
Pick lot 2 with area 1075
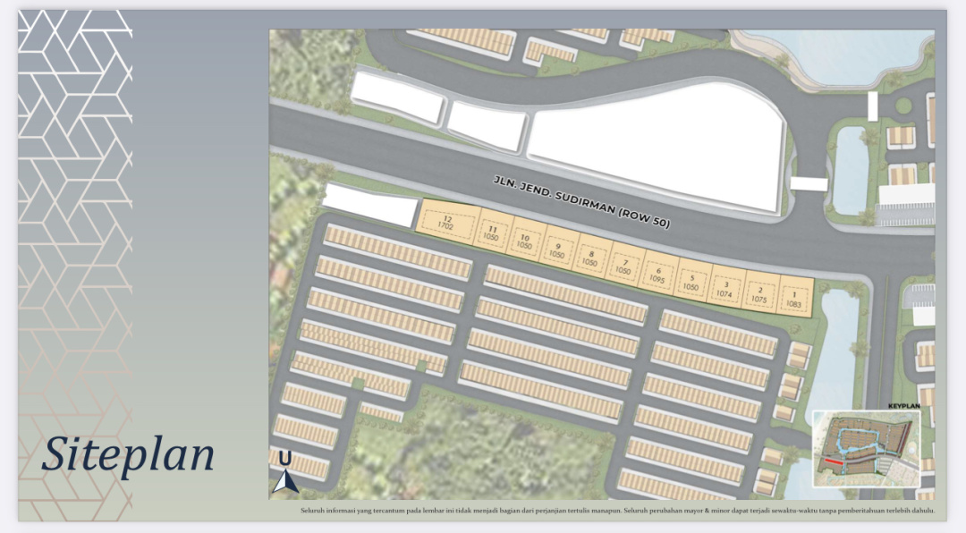(759, 295)
